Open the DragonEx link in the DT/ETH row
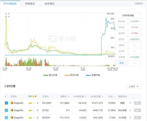Image resolution: width=147 pixels, height=121 pixels. coord(19,118)
